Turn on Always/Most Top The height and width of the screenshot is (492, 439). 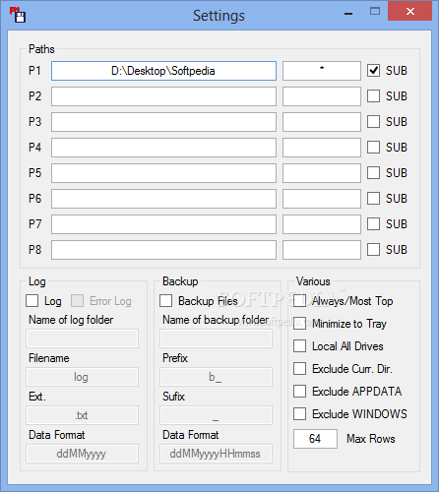click(x=299, y=301)
